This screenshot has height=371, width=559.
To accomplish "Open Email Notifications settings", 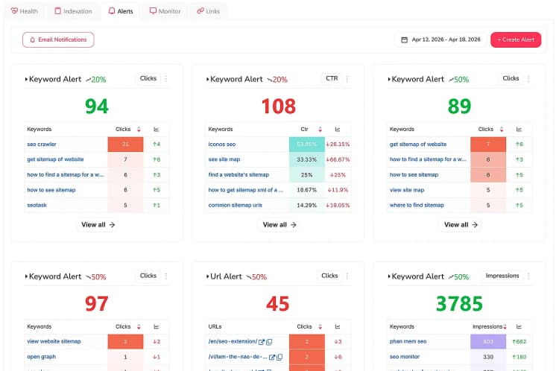I will [58, 39].
